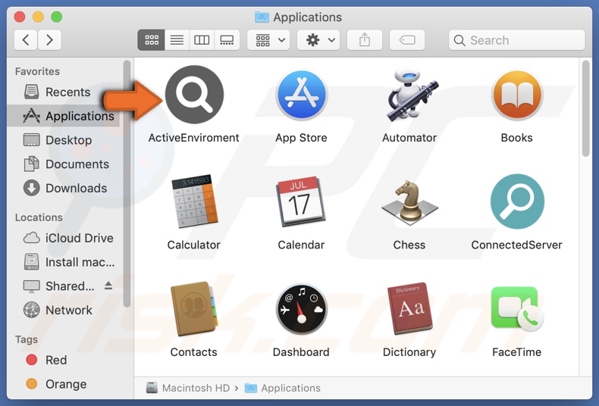Click the App Store label
The height and width of the screenshot is (406, 599).
click(x=301, y=138)
